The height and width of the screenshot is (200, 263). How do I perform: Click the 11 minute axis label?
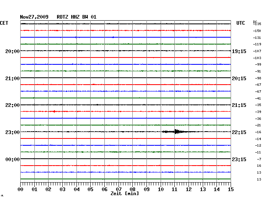(x=174, y=189)
